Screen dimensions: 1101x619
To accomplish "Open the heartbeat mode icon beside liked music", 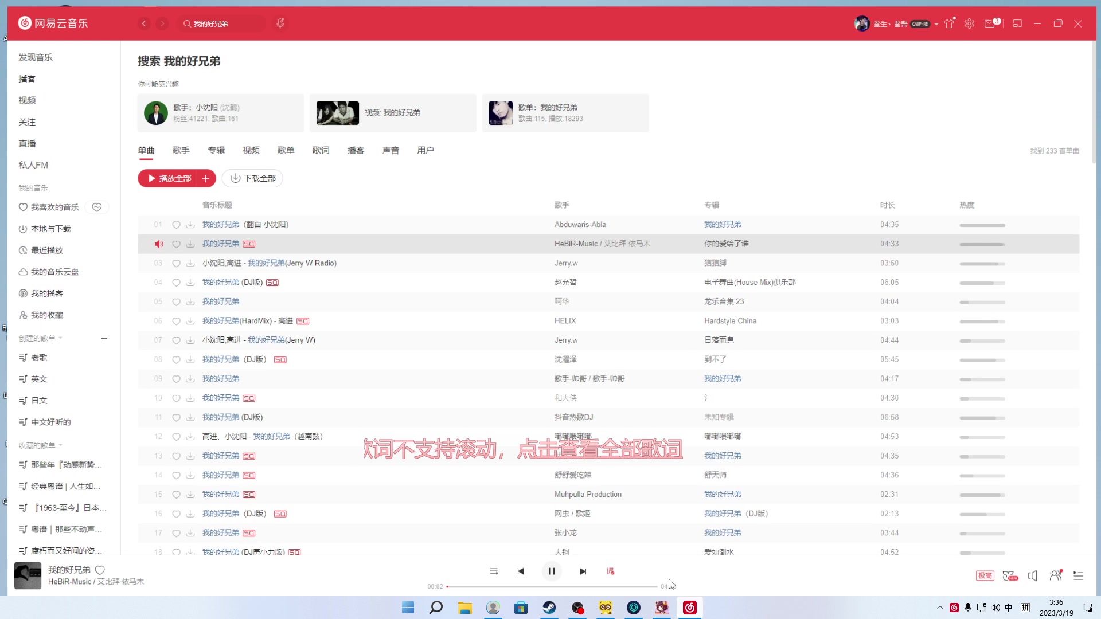I will point(97,207).
